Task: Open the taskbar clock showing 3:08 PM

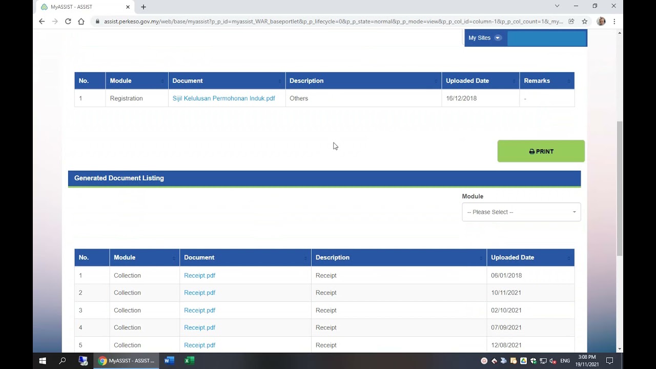Action: click(587, 361)
